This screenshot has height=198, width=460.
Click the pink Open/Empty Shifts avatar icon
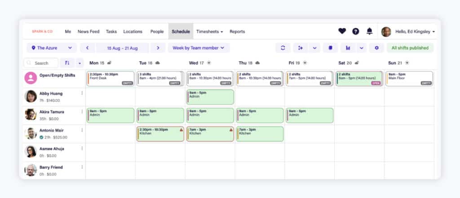[31, 78]
